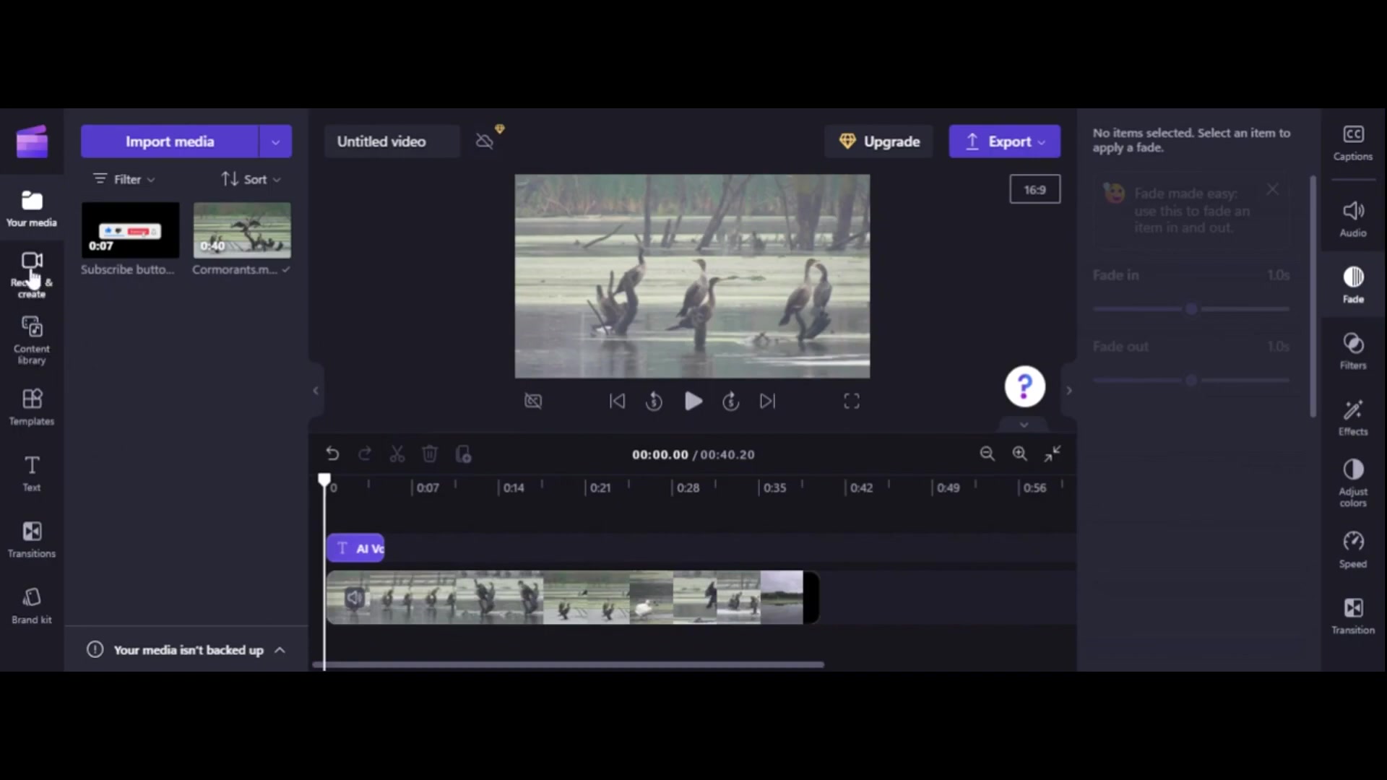The height and width of the screenshot is (780, 1387).
Task: Open the Transition properties panel
Action: [1353, 616]
